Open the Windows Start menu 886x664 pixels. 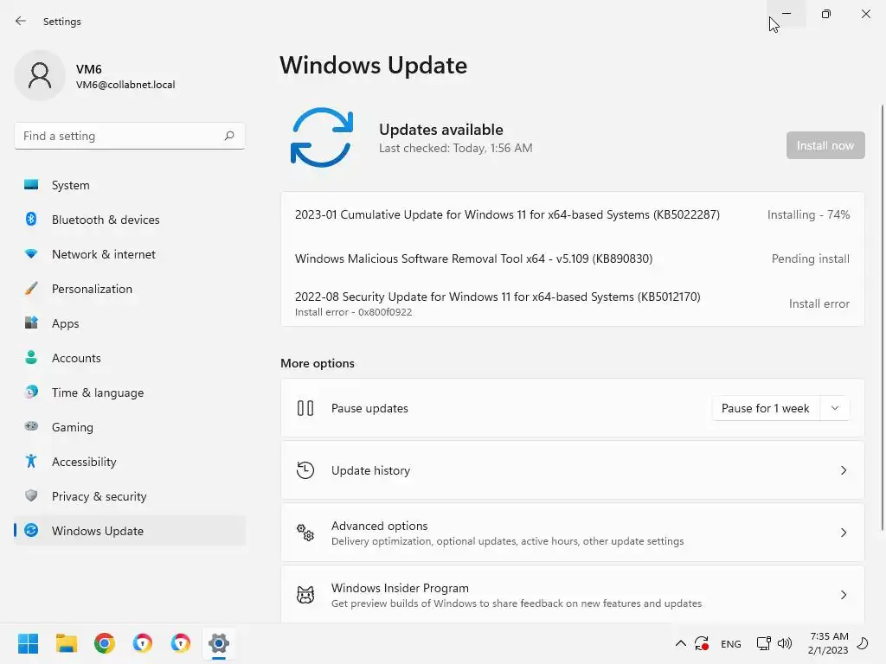[x=29, y=643]
